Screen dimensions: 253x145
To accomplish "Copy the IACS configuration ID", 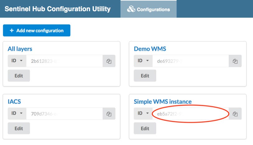I will click(109, 114).
